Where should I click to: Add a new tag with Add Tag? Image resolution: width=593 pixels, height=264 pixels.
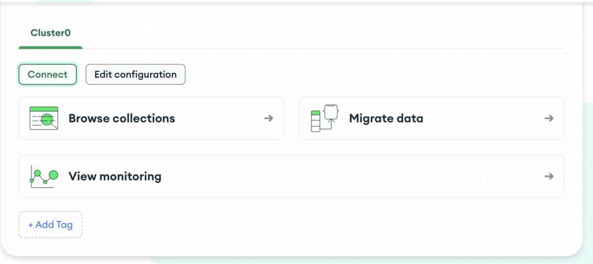pyautogui.click(x=50, y=225)
